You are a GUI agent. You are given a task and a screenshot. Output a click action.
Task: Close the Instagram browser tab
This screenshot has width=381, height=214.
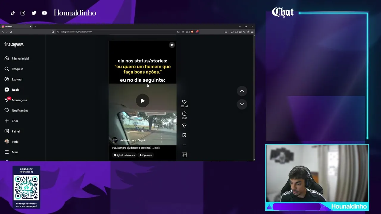30,26
